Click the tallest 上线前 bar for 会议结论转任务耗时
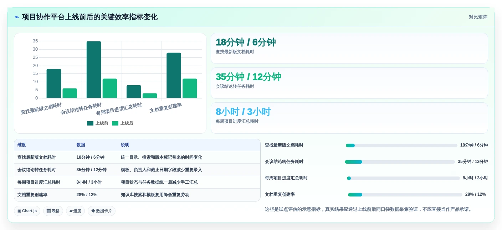Screen dimensions: 502x230 [94, 70]
